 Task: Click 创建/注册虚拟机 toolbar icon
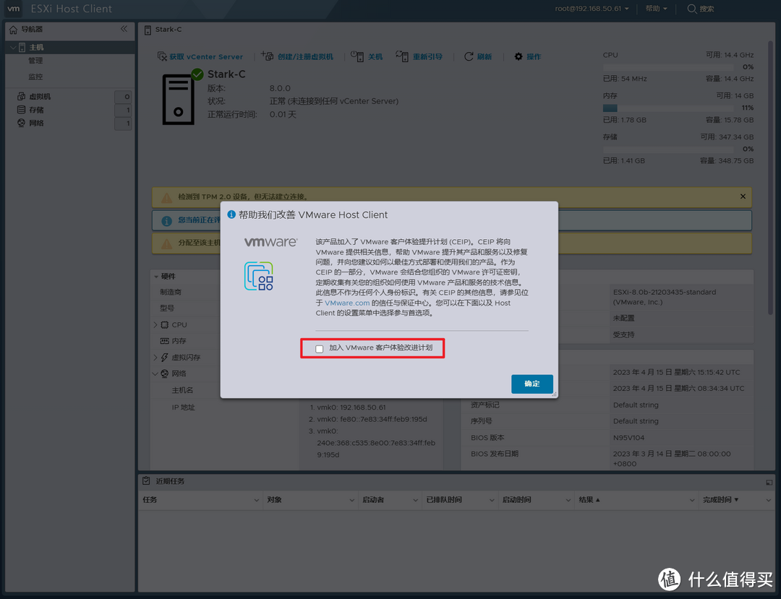pyautogui.click(x=268, y=56)
